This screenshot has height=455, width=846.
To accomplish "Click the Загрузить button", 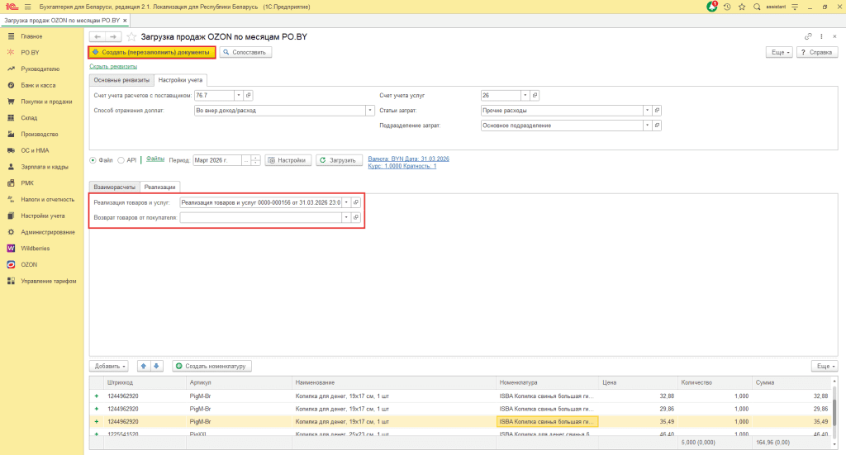I will click(339, 160).
